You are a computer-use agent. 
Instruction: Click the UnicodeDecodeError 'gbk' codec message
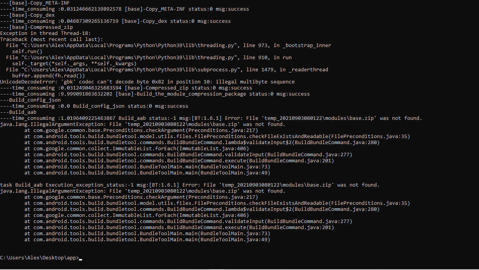pos(147,82)
